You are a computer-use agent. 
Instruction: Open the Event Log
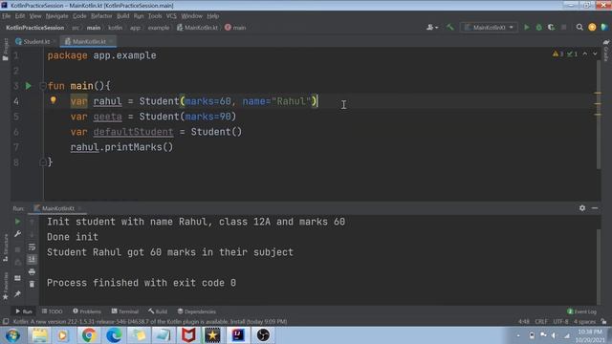581,312
